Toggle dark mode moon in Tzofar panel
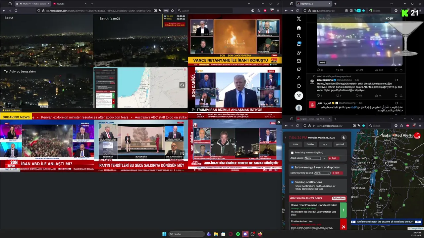 pos(344,138)
